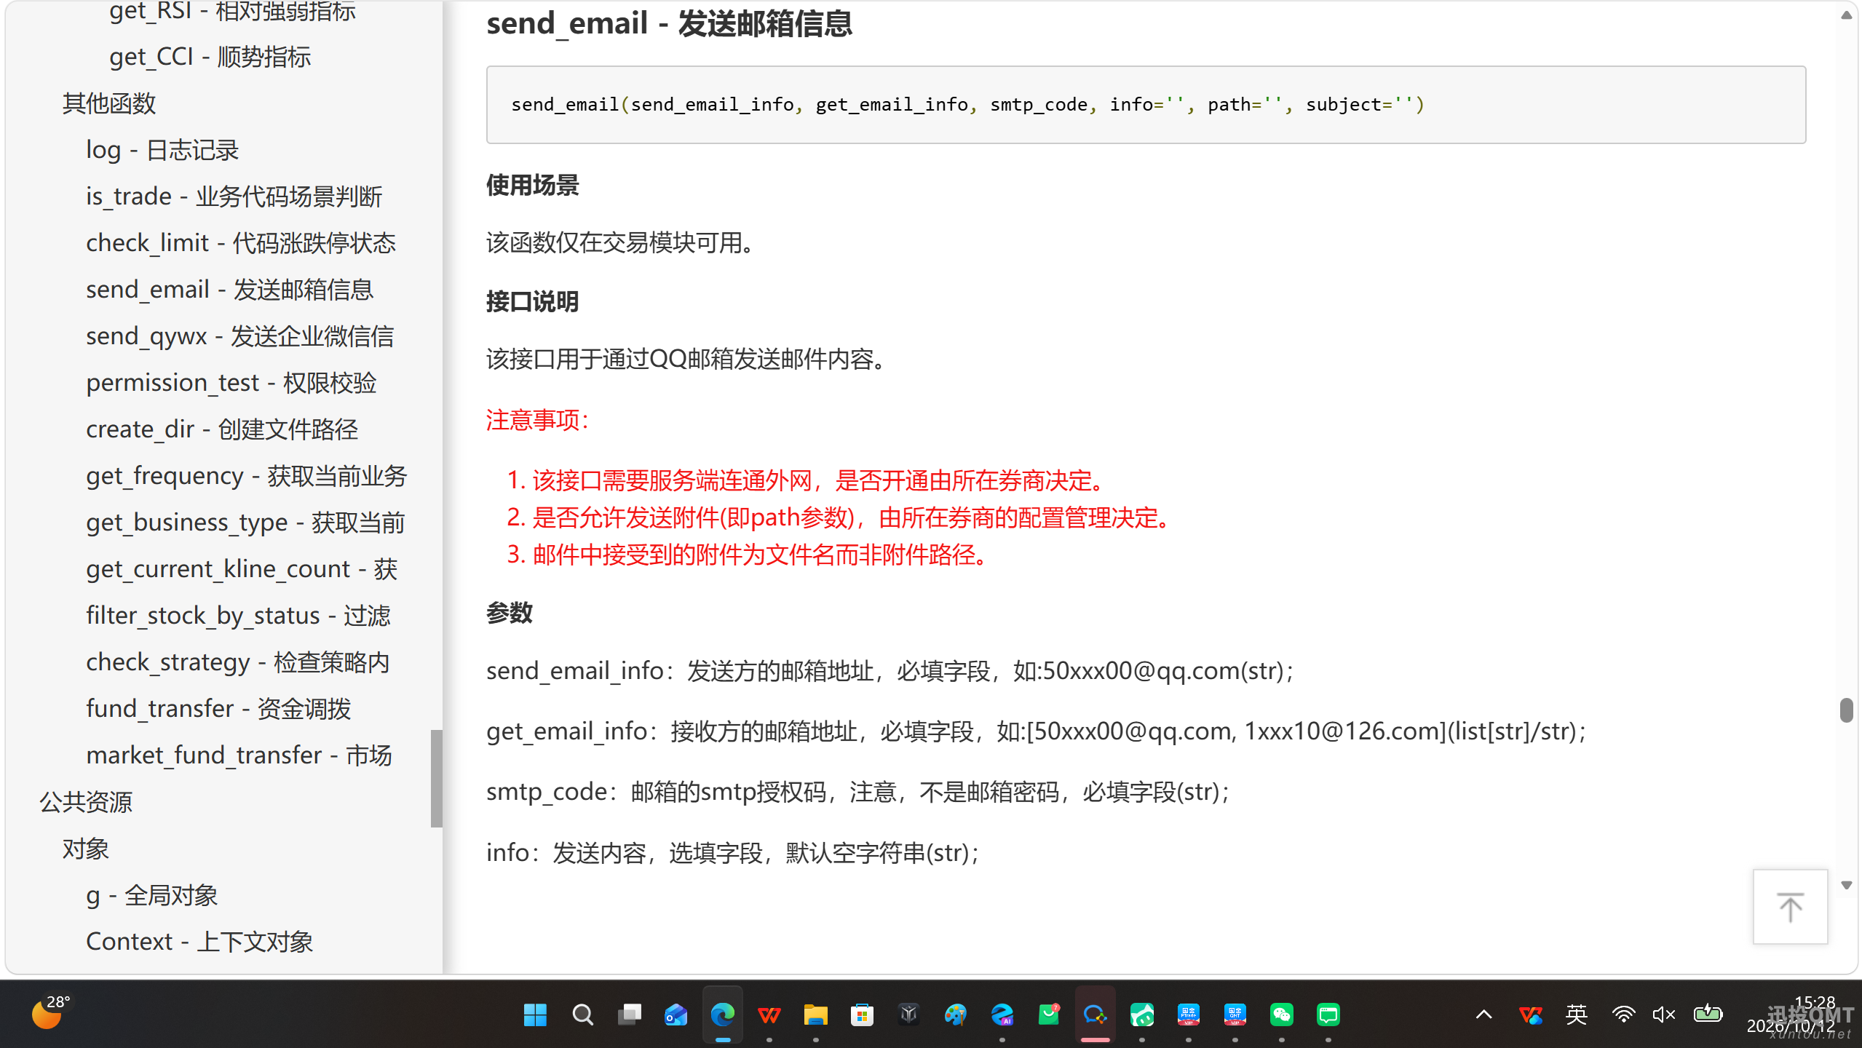
Task: Open the 公共资源 sidebar section
Action: (86, 802)
